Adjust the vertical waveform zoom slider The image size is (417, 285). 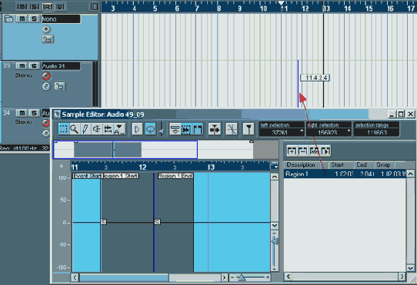point(274,241)
